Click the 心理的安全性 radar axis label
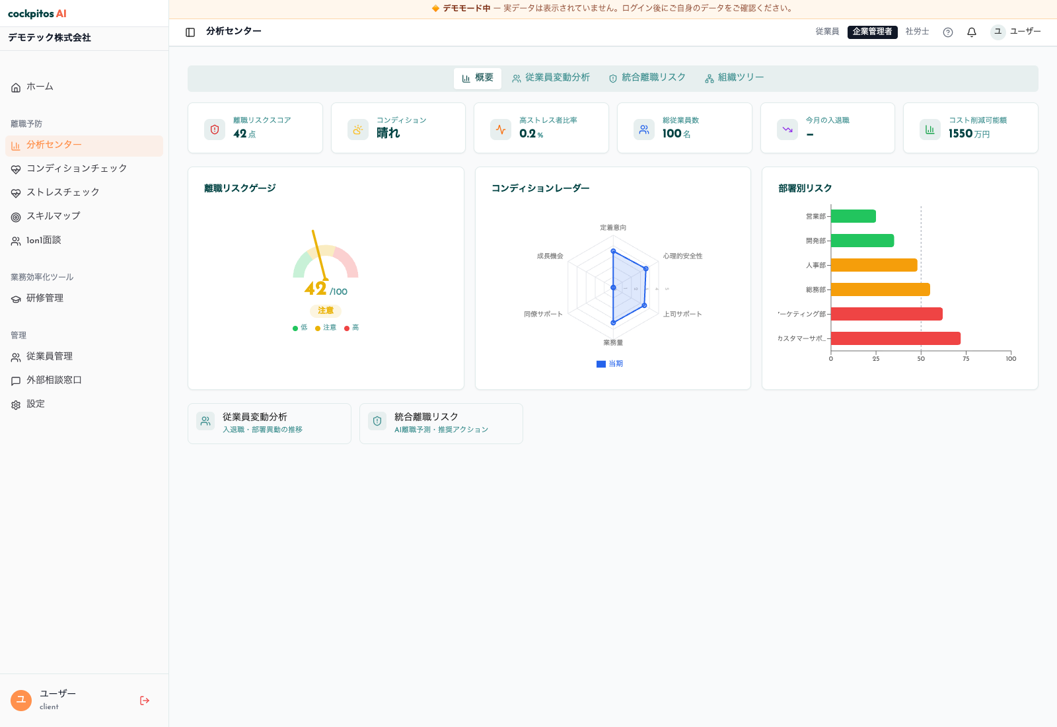The image size is (1057, 727). pyautogui.click(x=683, y=256)
